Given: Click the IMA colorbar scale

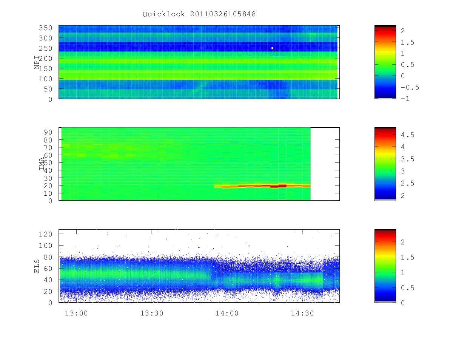Looking at the screenshot, I should click(x=385, y=164).
